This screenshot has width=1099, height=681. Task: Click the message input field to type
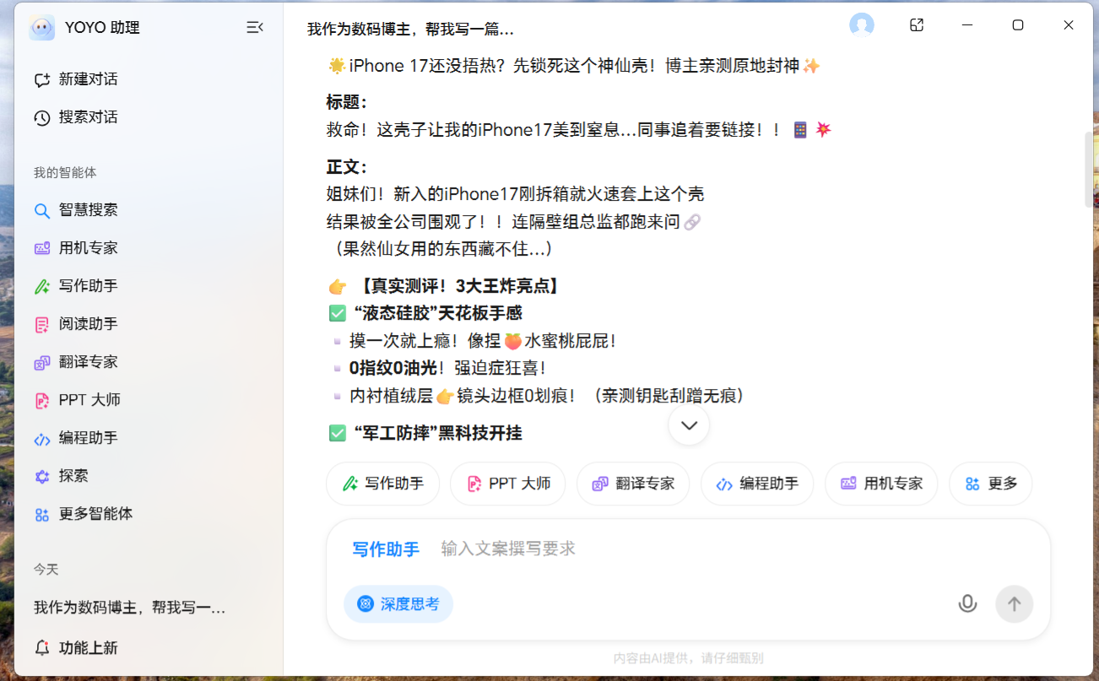pos(591,548)
